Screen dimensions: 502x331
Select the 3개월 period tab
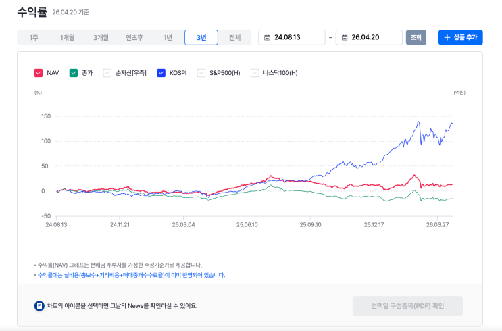click(101, 37)
